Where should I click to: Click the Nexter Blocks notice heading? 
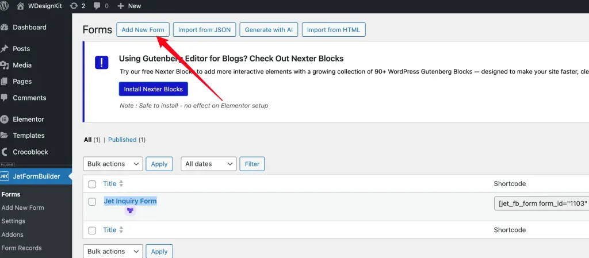[x=231, y=59]
